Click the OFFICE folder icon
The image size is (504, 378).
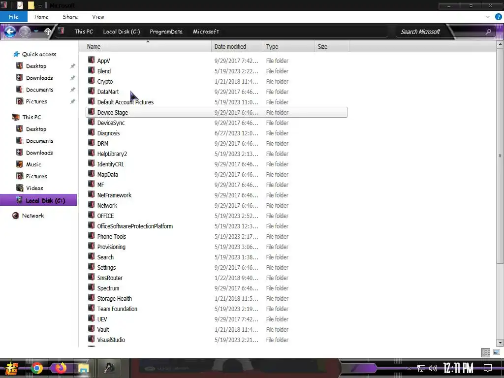(91, 215)
